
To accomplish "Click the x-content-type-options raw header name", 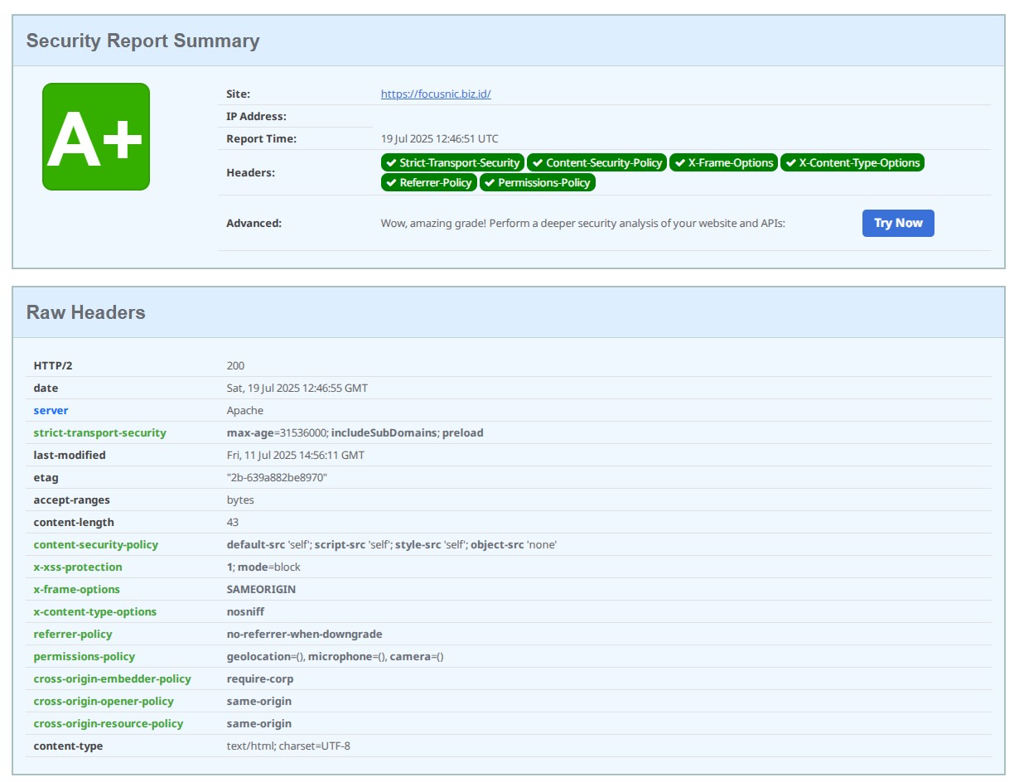I will 94,612.
